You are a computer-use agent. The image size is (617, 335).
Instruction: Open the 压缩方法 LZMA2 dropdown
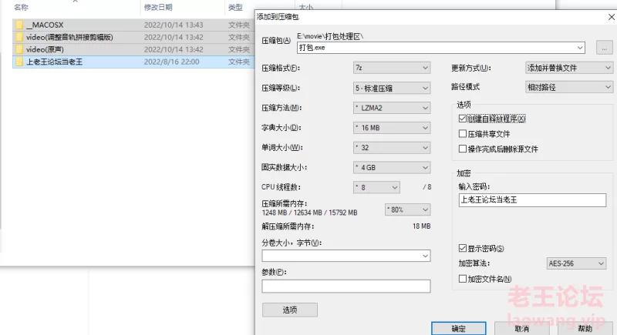tap(392, 108)
